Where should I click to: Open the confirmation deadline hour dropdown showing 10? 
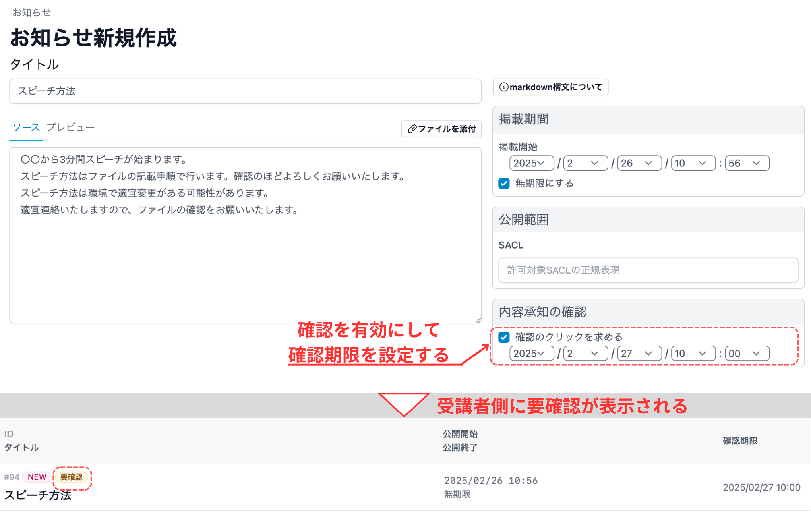pyautogui.click(x=693, y=353)
